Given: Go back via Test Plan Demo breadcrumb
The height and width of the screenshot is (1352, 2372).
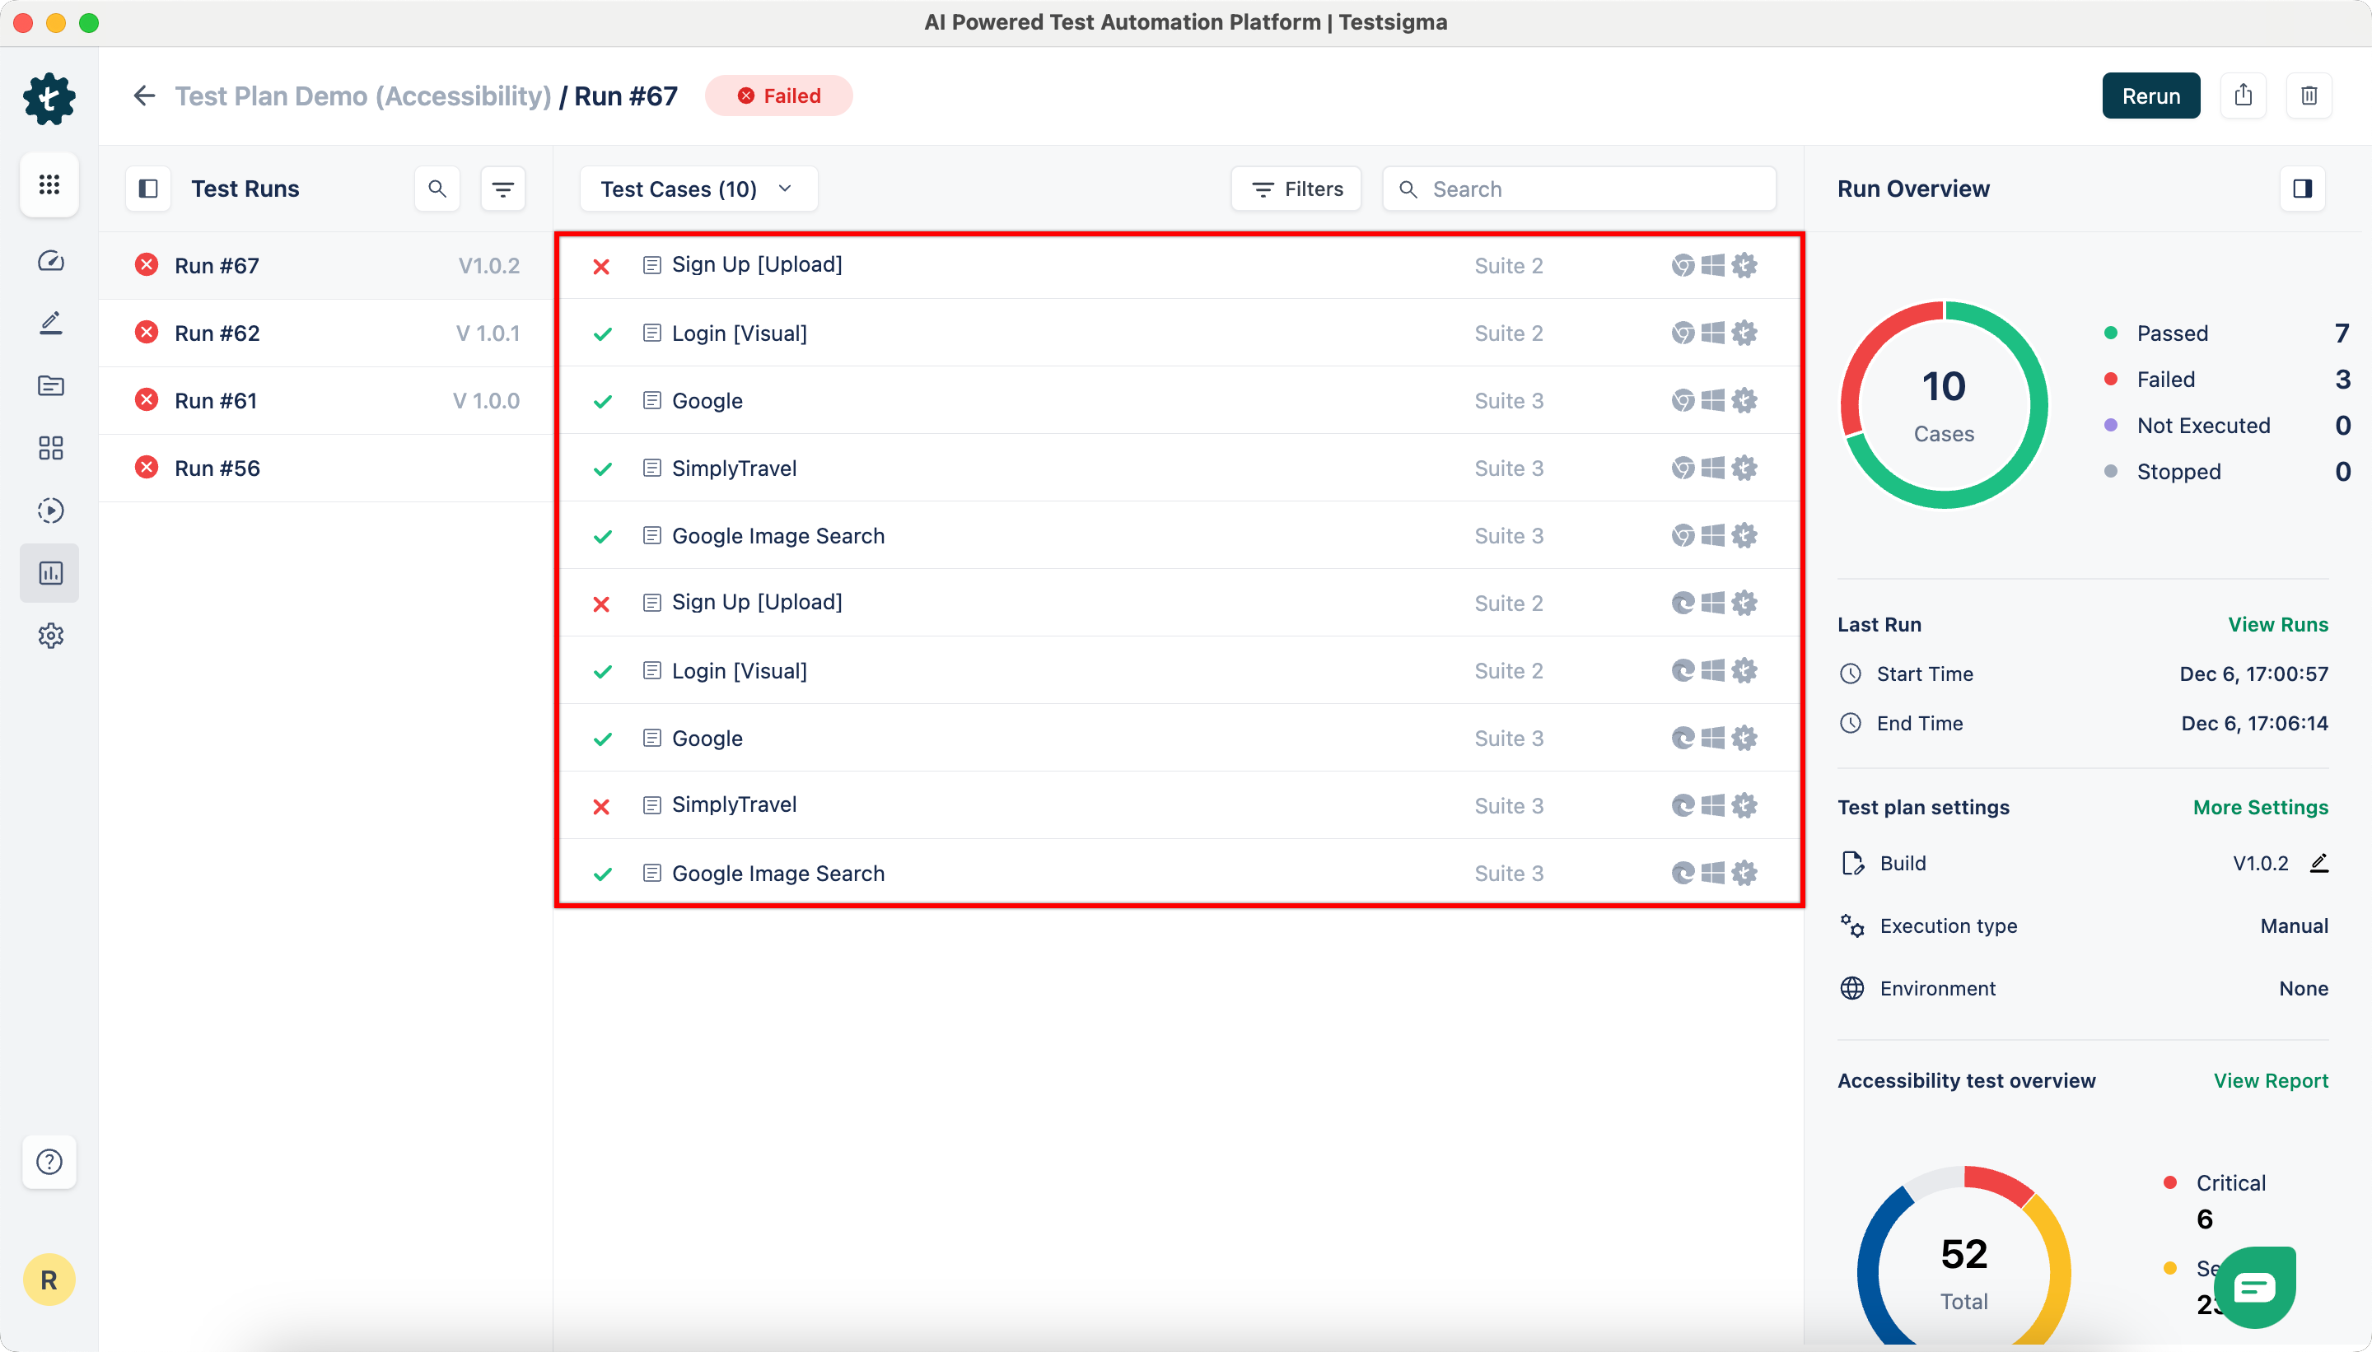Looking at the screenshot, I should pos(363,96).
